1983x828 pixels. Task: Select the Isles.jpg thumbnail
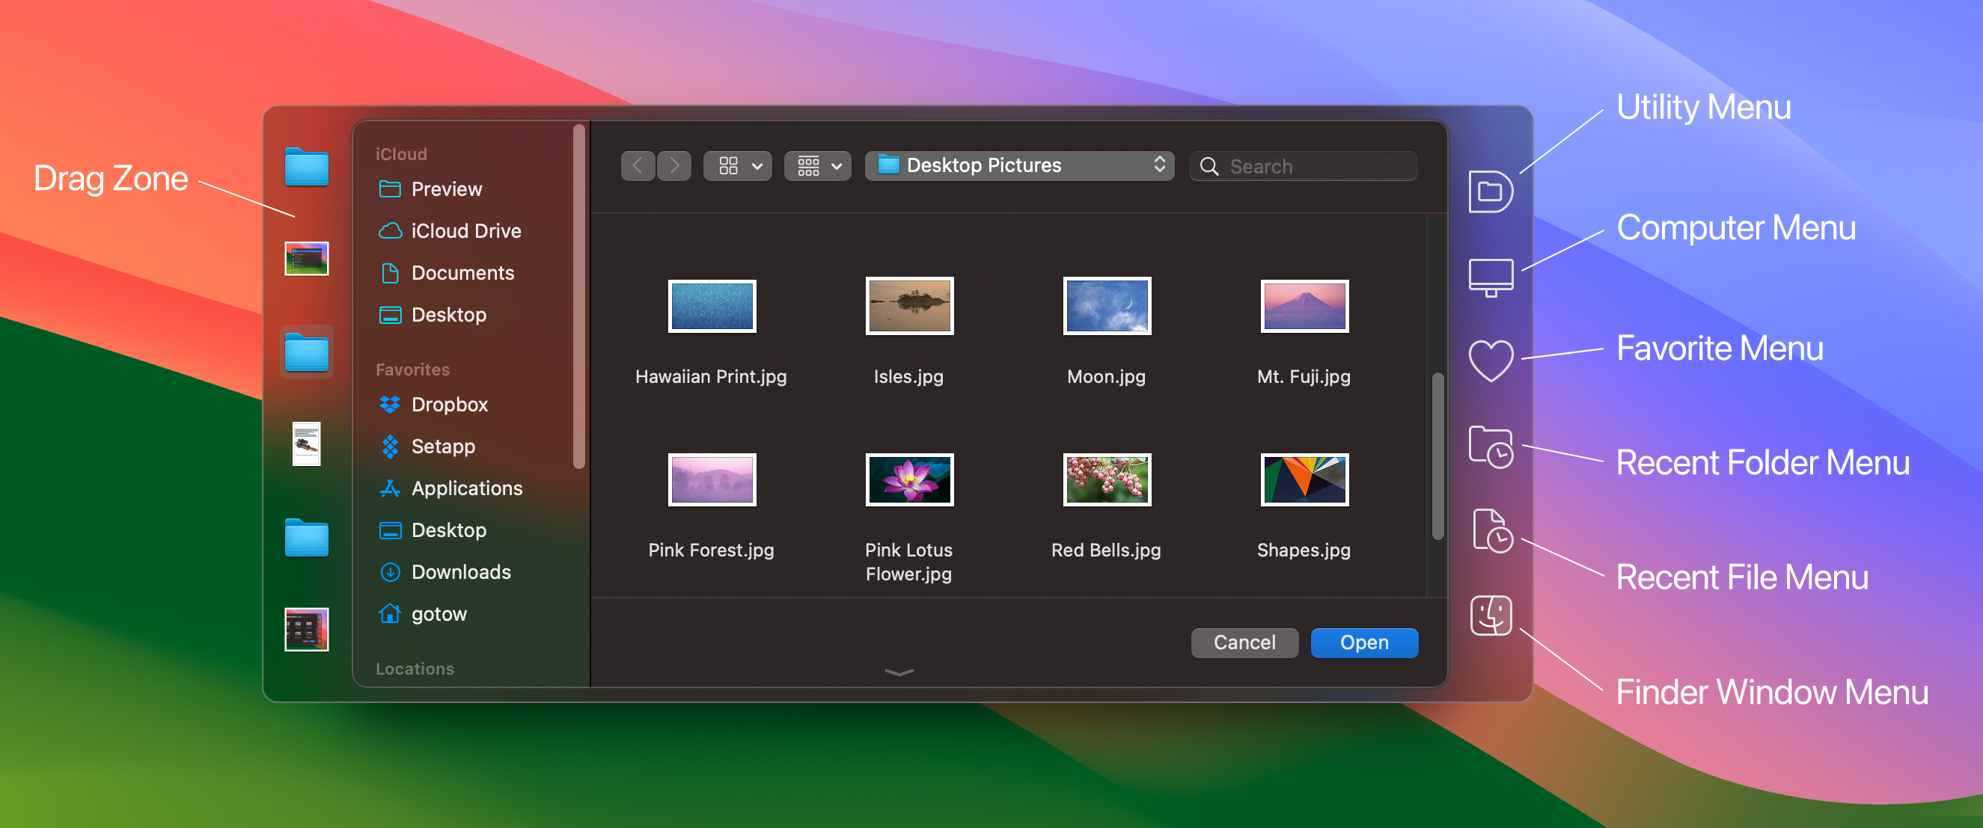click(909, 306)
